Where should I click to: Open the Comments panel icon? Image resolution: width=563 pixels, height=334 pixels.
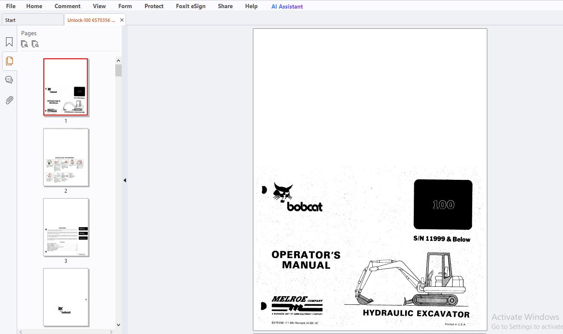click(x=9, y=80)
